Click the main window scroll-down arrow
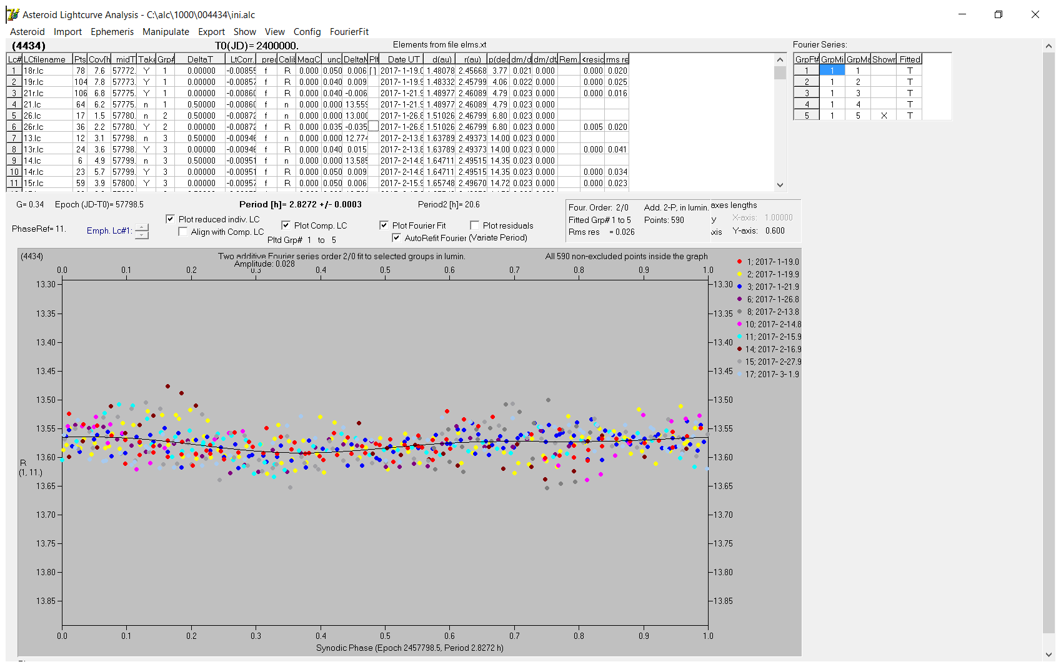The height and width of the screenshot is (667, 1061). pyautogui.click(x=1049, y=655)
